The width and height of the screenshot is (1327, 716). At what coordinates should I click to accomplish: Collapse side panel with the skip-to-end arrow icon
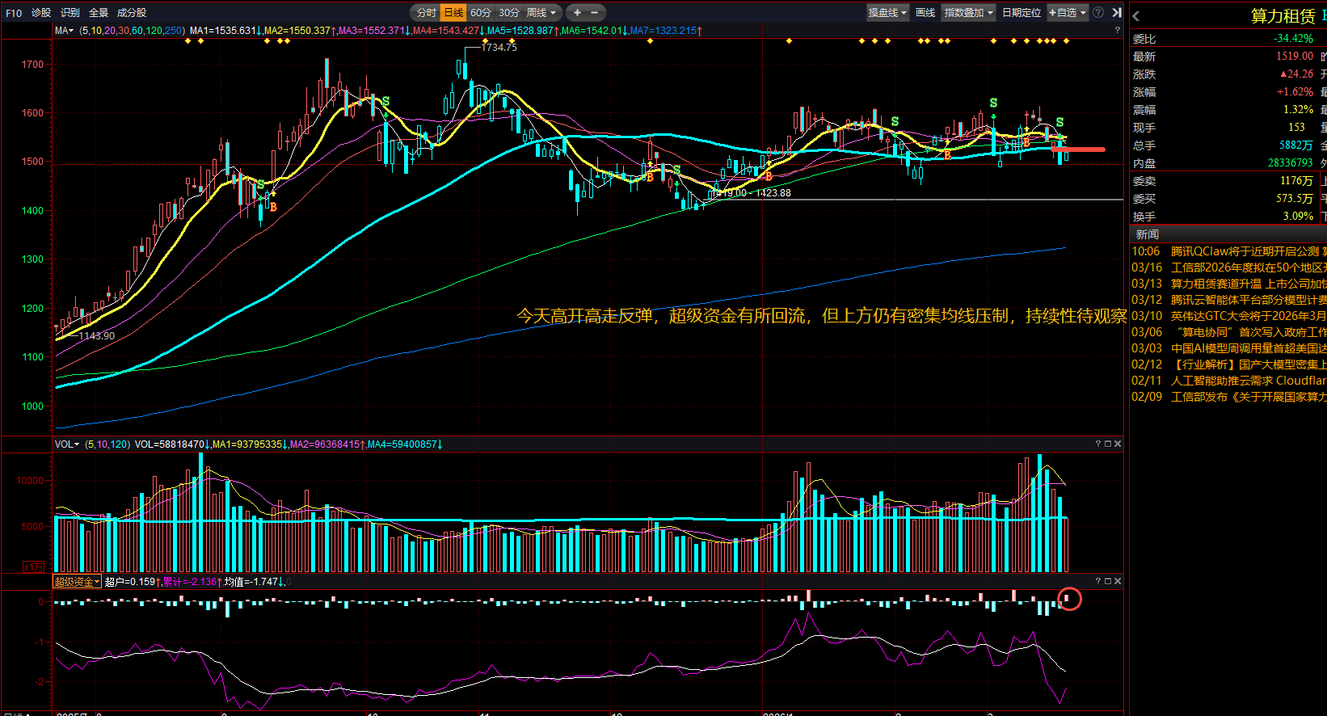1116,12
